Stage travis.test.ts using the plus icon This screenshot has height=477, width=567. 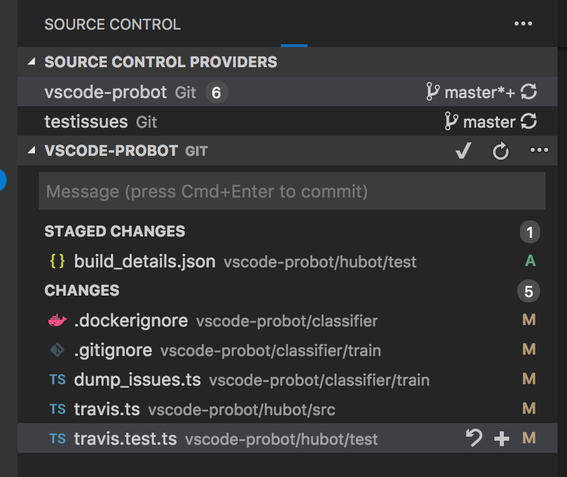coord(500,439)
